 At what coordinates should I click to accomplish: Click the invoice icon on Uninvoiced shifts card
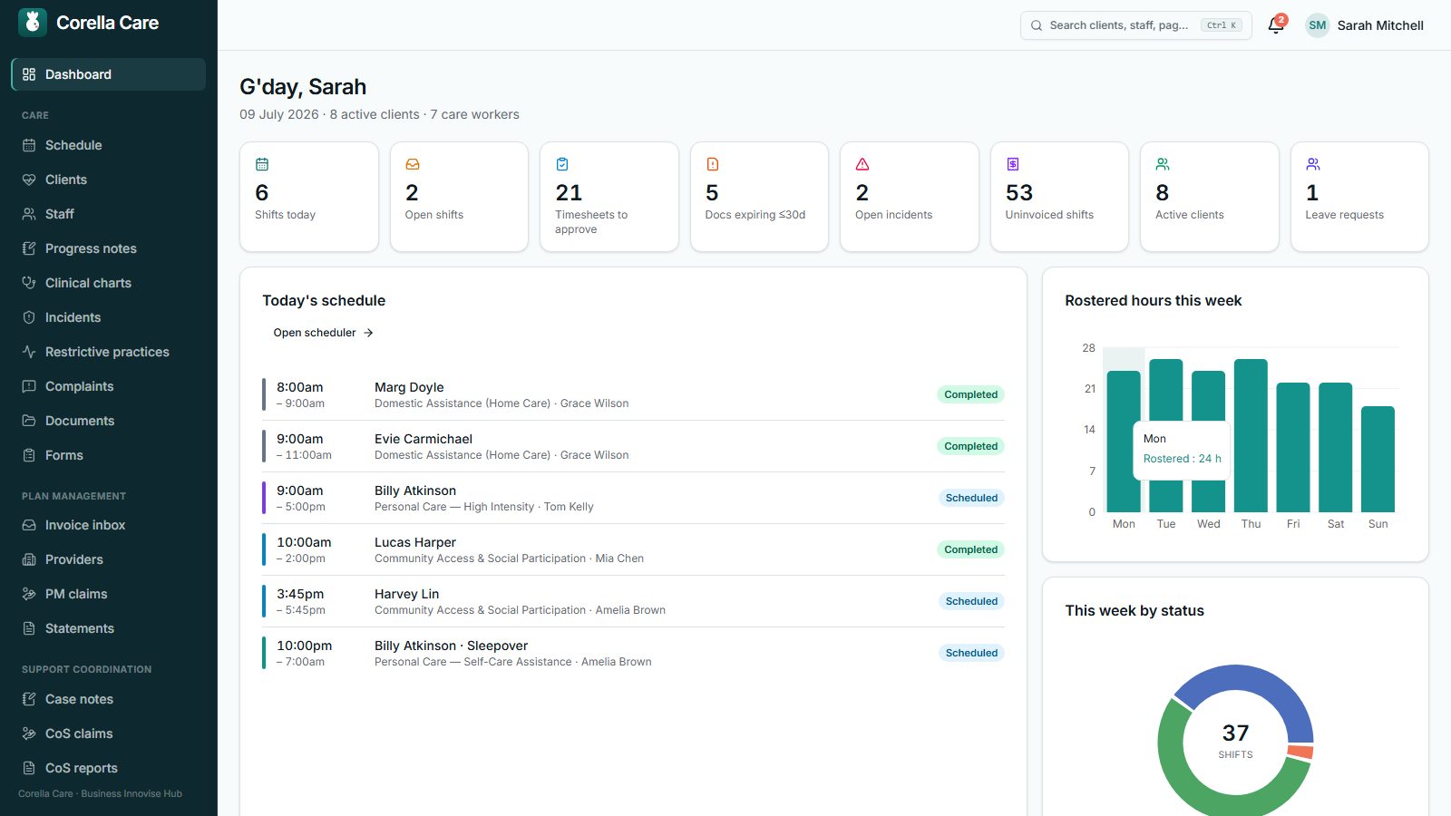(1013, 164)
